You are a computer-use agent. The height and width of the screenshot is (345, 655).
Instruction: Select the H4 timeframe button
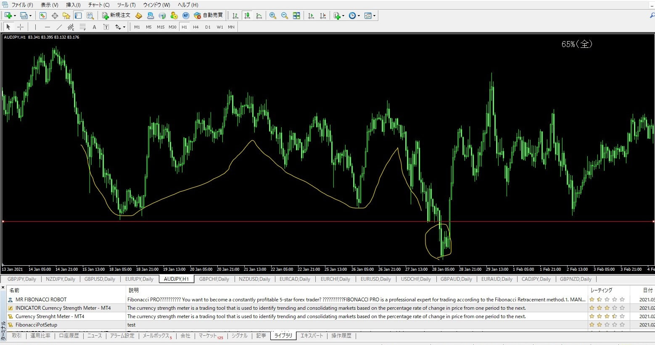[x=195, y=27]
